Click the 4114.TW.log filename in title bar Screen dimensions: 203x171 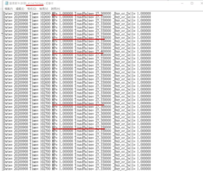click(35, 3)
